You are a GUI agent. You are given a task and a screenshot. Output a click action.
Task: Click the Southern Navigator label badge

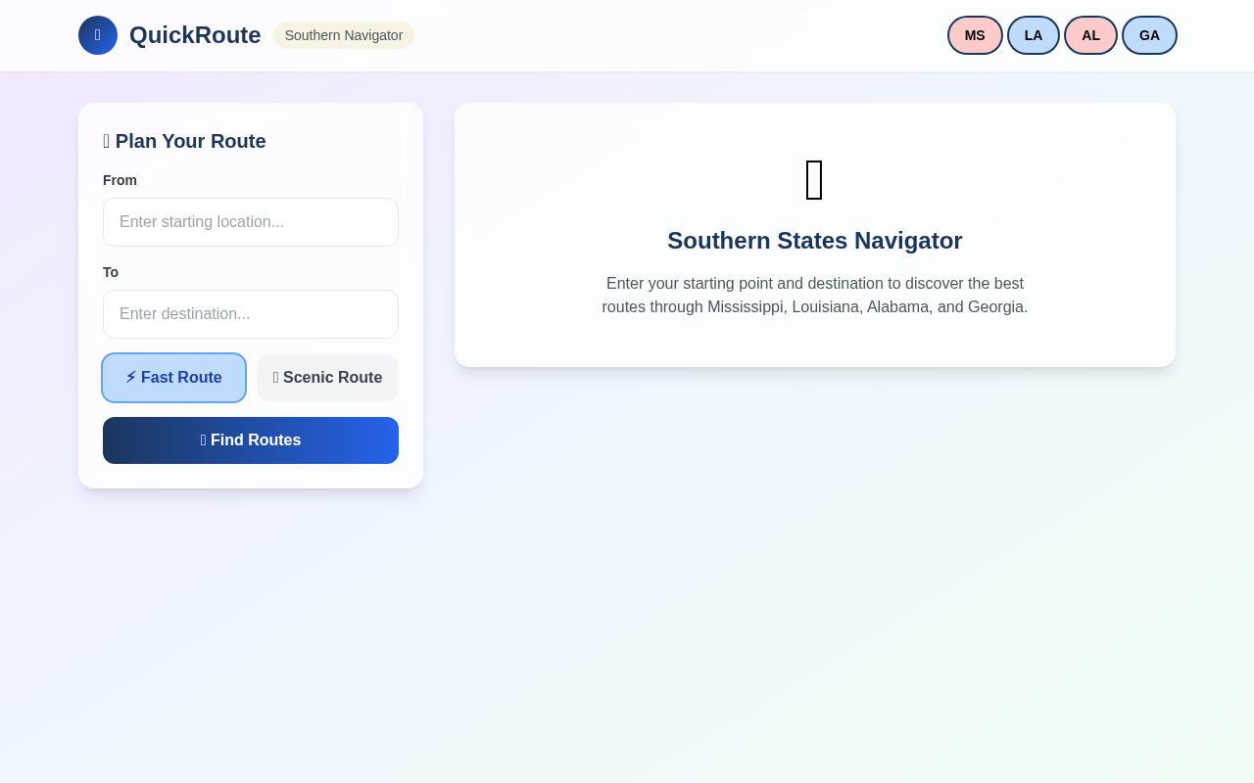[344, 35]
